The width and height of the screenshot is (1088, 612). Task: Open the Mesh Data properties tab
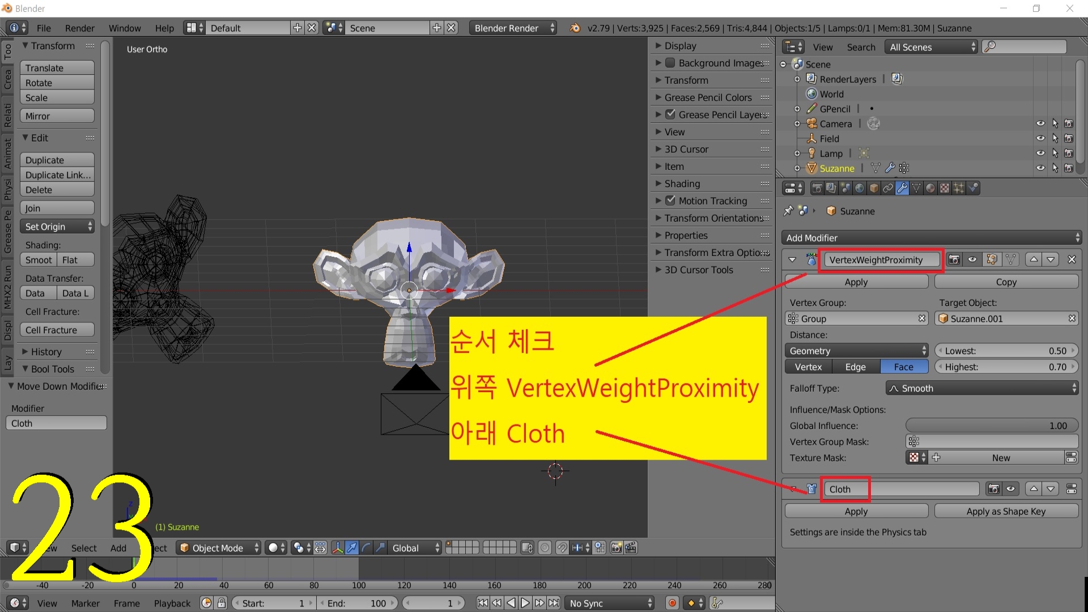click(x=916, y=188)
